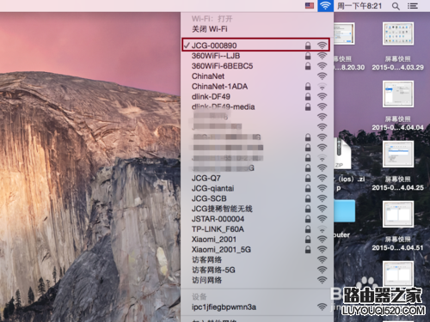Select the ZIP archive file on desktop
The image size is (430, 322).
click(343, 154)
